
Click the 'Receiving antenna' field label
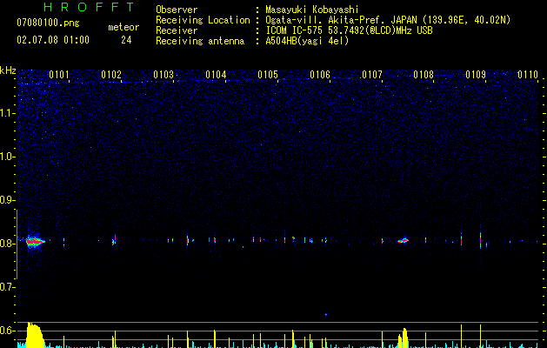click(x=200, y=41)
